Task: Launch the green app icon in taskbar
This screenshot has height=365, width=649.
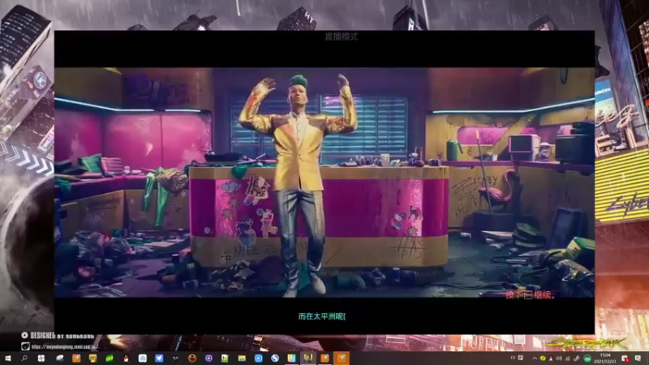Action: point(110,359)
